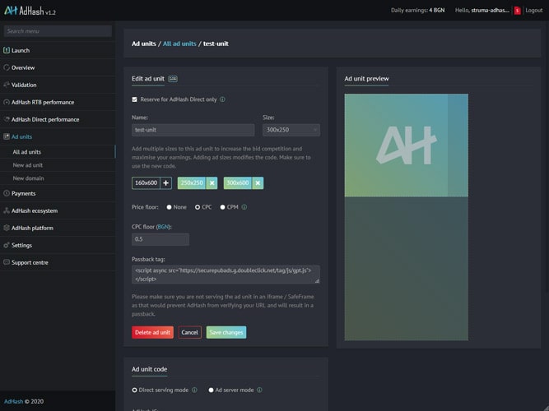This screenshot has height=411, width=549.
Task: Click the info icon beside CPM price floor
Action: click(x=244, y=207)
